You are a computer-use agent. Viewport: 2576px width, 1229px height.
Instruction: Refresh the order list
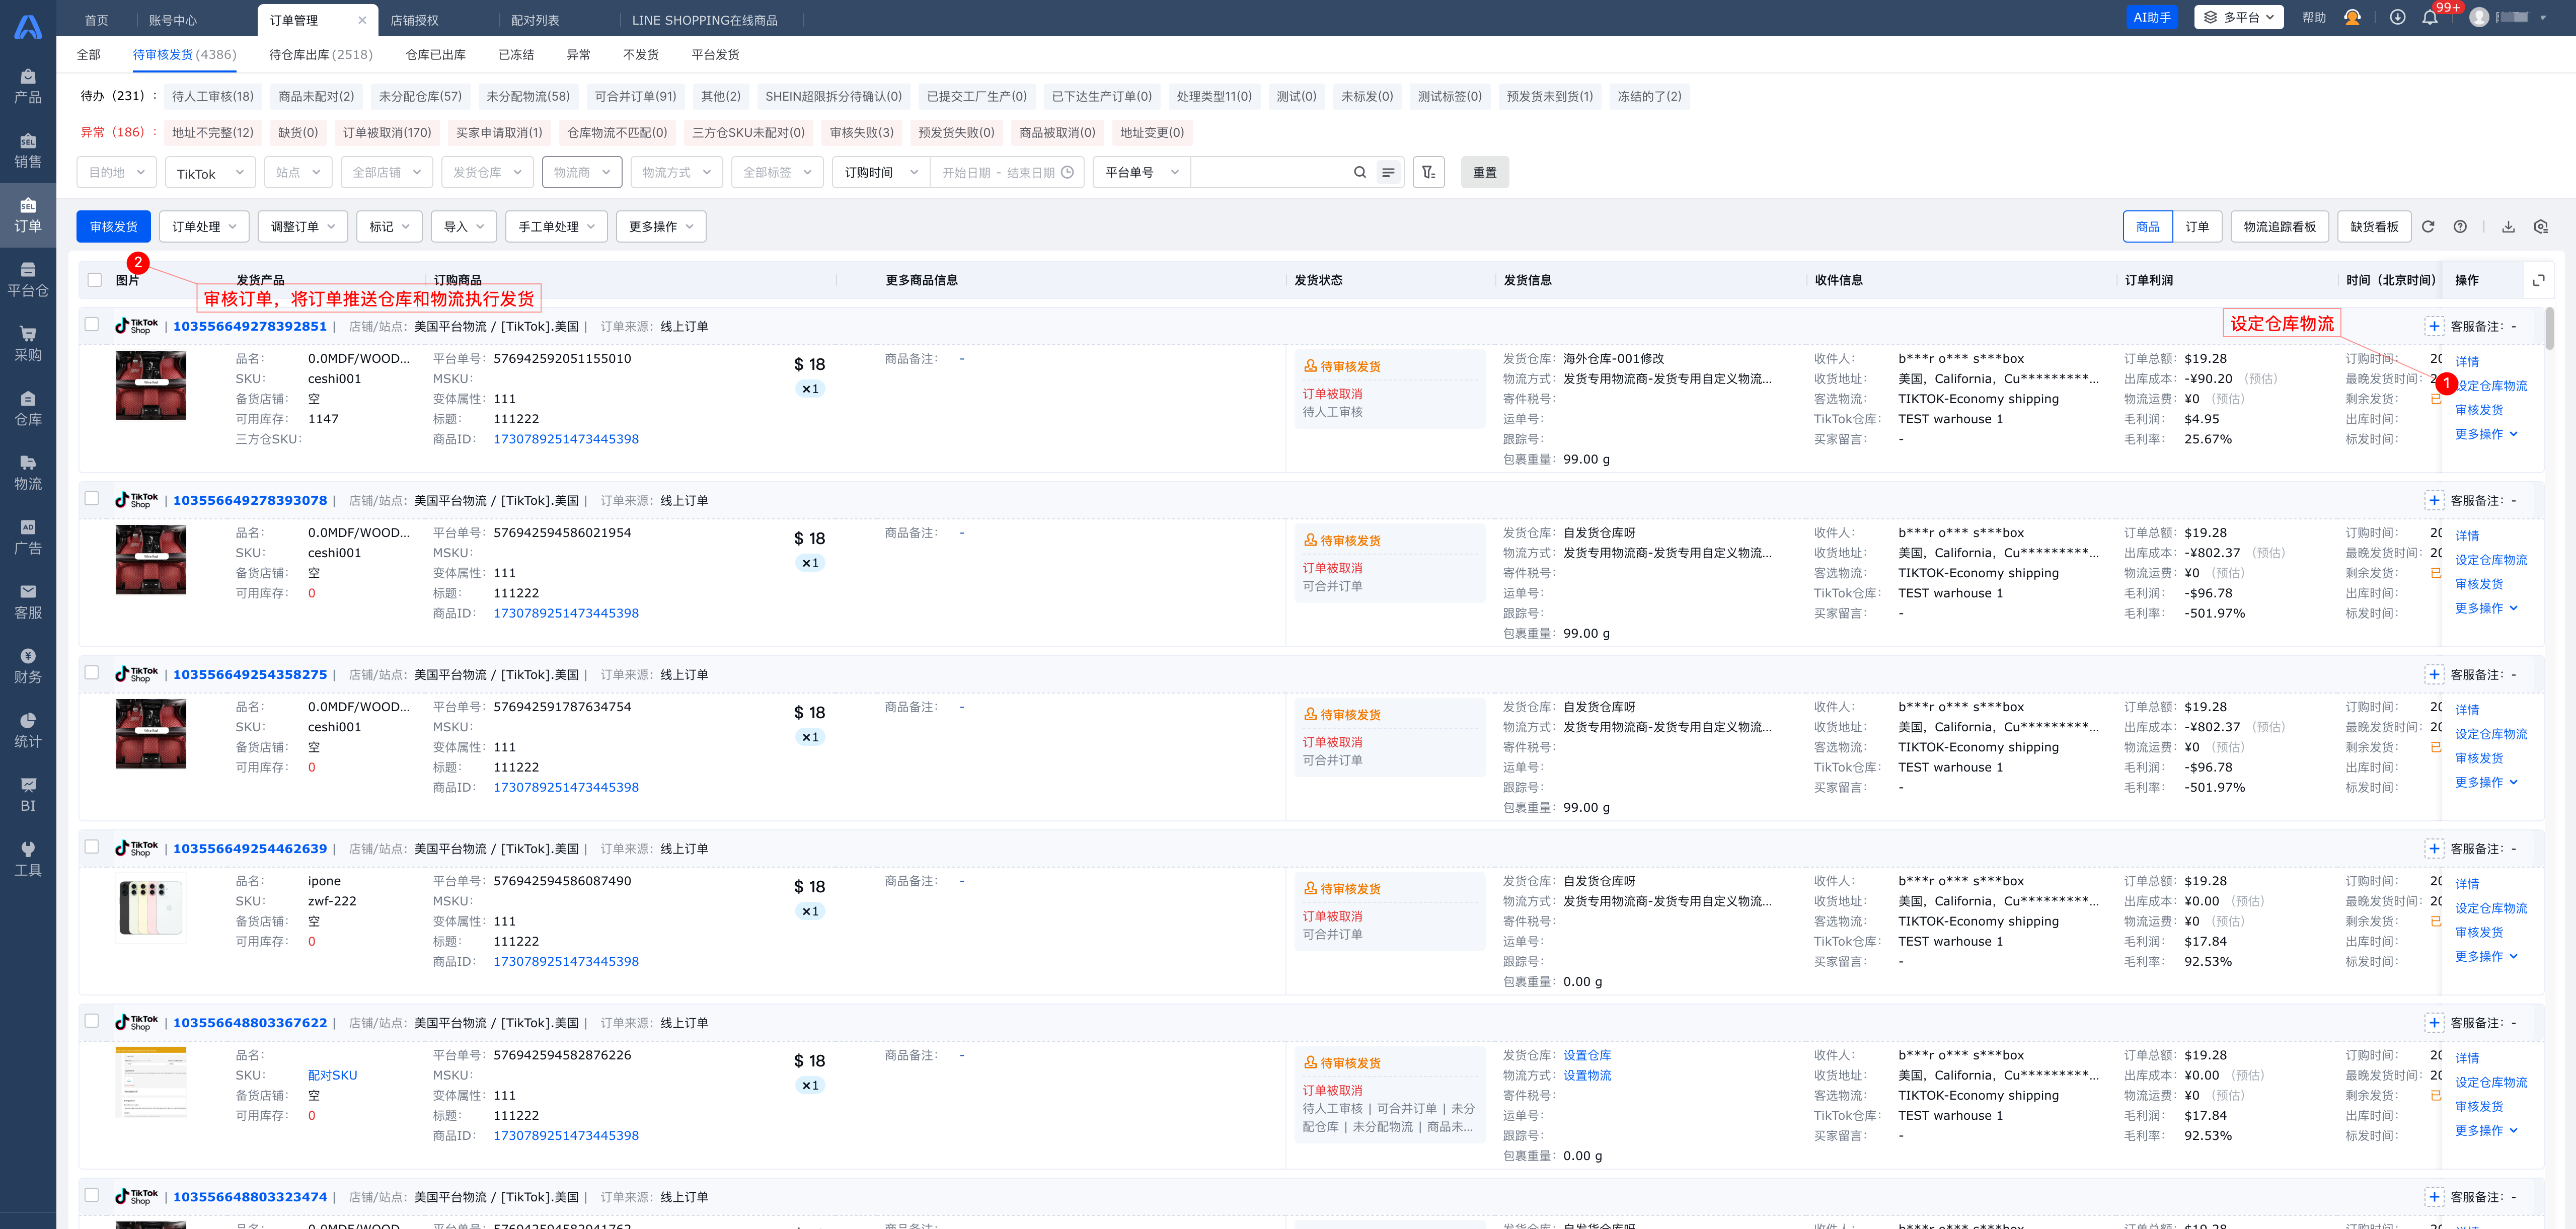coord(2428,227)
